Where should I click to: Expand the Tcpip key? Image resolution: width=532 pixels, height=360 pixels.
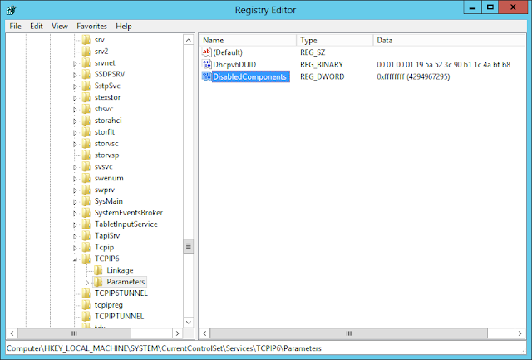click(75, 248)
